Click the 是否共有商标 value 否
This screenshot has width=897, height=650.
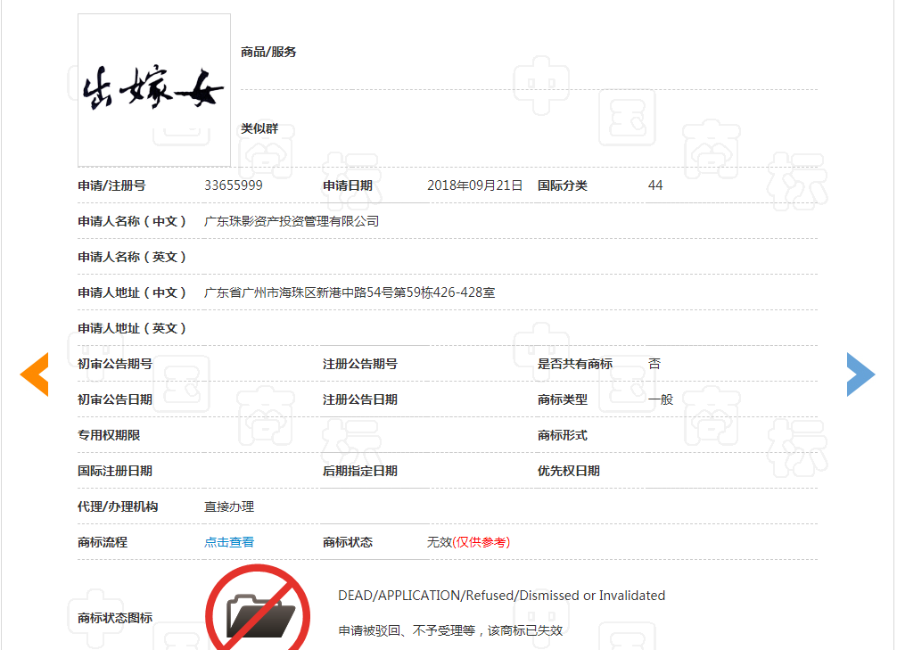coord(654,364)
